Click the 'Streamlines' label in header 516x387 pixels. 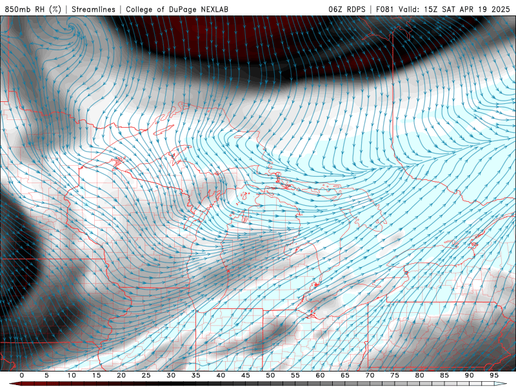[94, 10]
